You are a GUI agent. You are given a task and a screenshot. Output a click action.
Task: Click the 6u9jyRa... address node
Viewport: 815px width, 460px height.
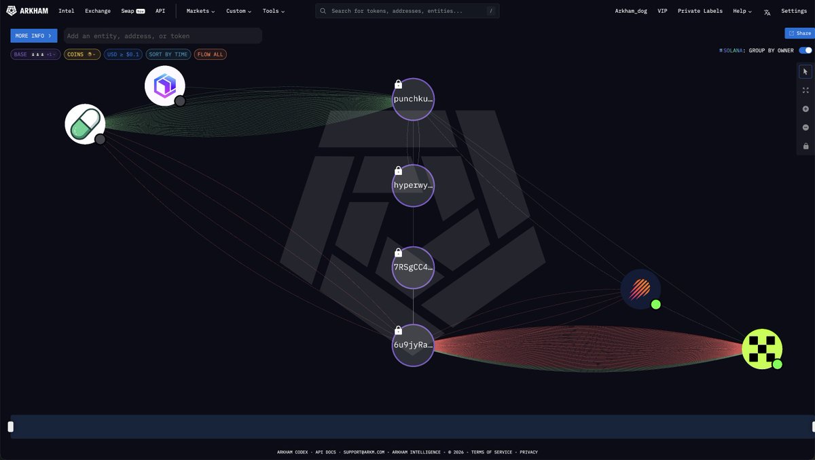pos(413,345)
